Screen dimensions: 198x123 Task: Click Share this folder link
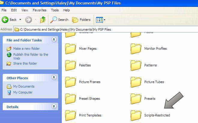point(25,63)
